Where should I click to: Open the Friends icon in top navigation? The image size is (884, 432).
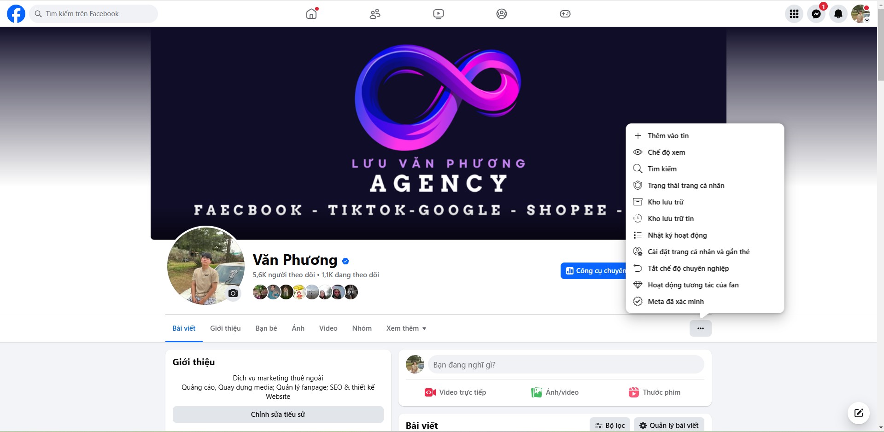coord(375,14)
